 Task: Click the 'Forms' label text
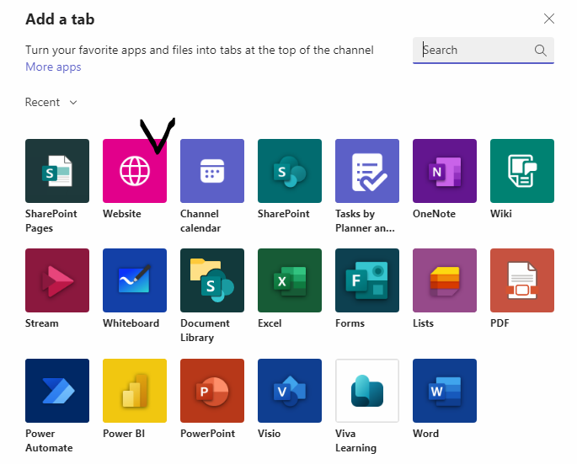[x=350, y=323]
